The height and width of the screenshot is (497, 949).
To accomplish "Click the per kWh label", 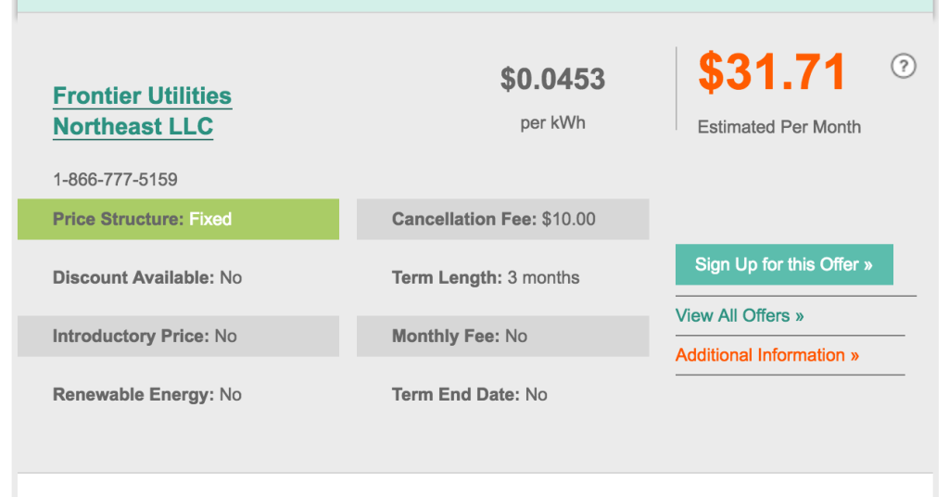I will click(552, 123).
